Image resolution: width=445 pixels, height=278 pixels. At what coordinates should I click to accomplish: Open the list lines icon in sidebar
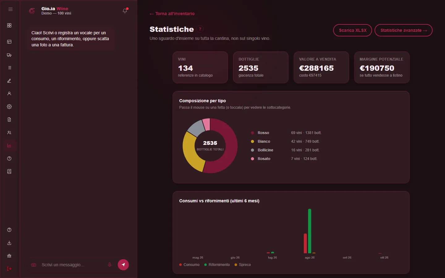[x=9, y=68]
